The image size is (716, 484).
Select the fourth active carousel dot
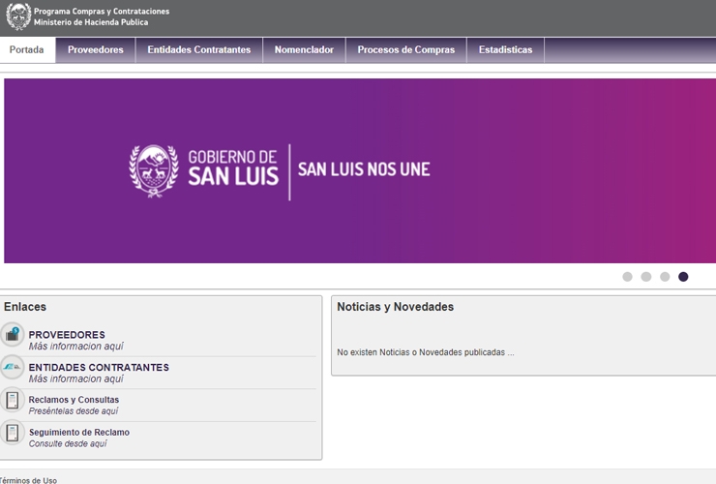click(x=683, y=277)
